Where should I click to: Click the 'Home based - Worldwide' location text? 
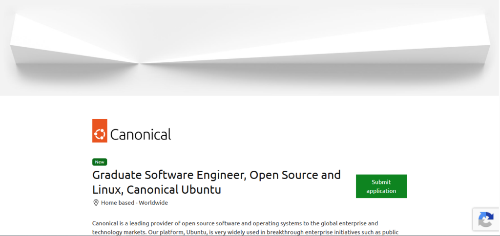[134, 202]
